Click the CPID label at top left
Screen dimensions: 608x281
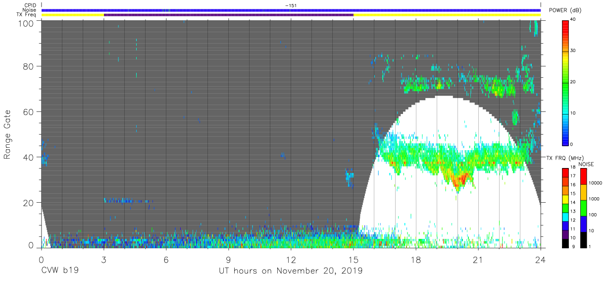tap(31, 5)
